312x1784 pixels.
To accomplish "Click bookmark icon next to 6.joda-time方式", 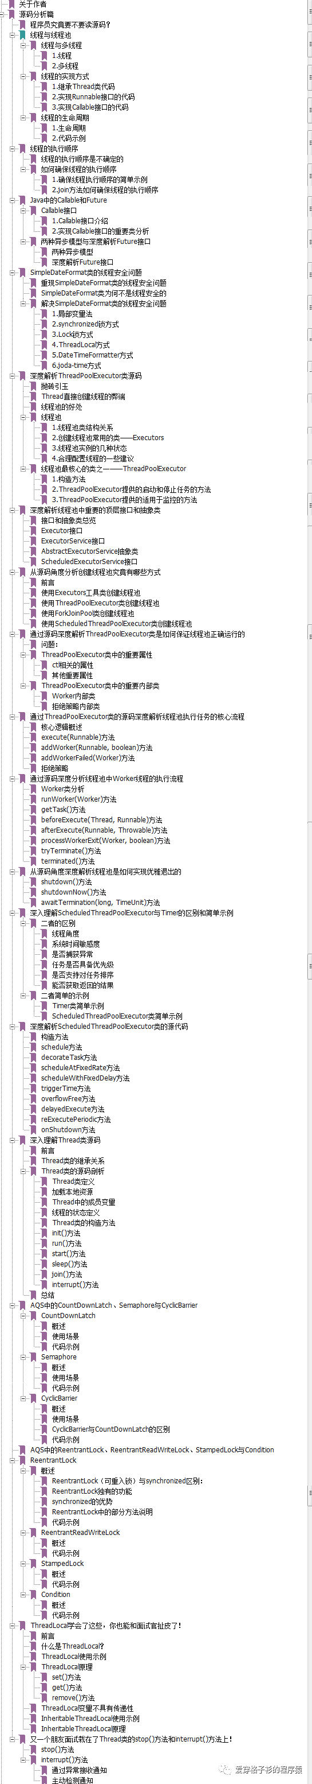I will (x=44, y=365).
